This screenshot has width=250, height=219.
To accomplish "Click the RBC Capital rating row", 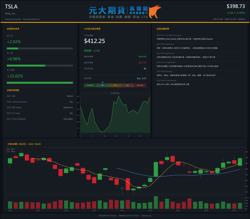I will point(40,107).
